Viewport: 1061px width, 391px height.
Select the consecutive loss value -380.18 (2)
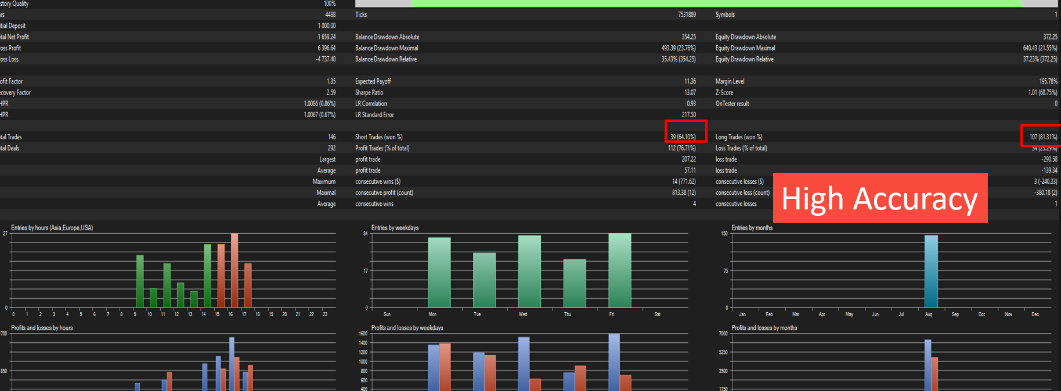click(1046, 193)
